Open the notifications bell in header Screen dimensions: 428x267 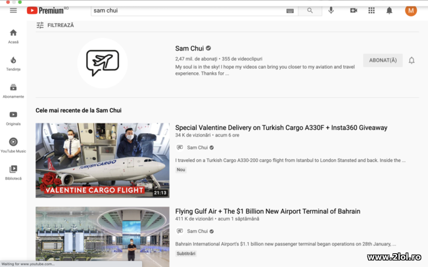(x=389, y=10)
